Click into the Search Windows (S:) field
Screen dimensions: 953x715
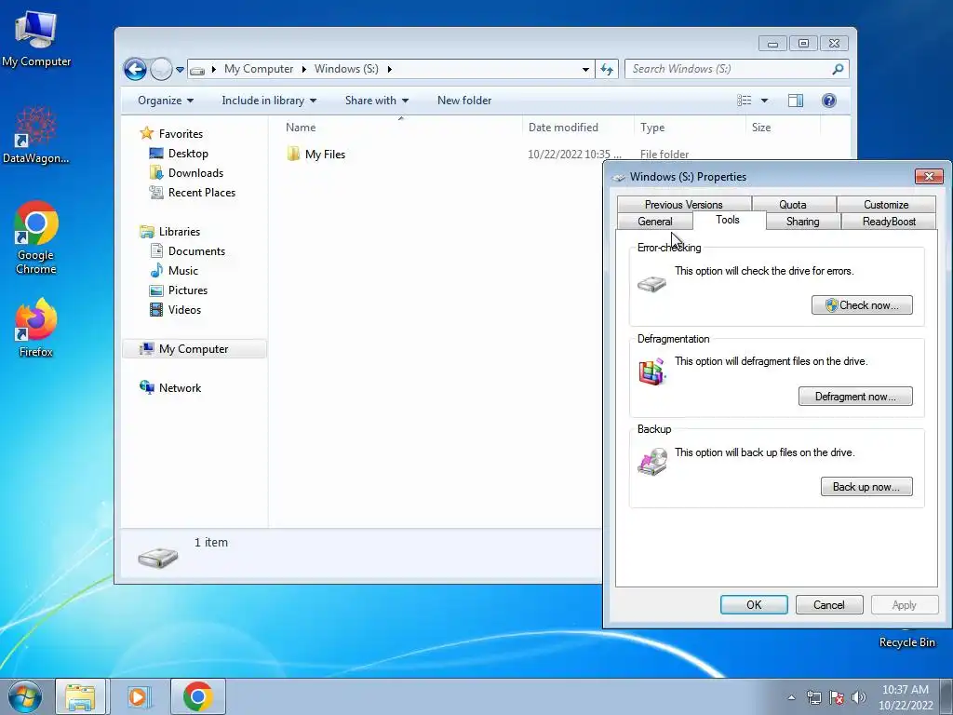pyautogui.click(x=730, y=69)
